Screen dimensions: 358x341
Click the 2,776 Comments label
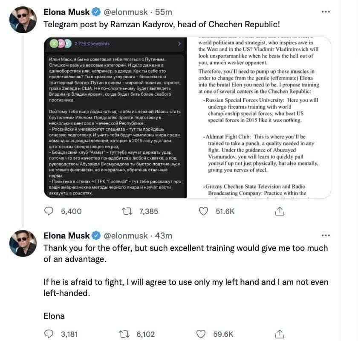[92, 43]
